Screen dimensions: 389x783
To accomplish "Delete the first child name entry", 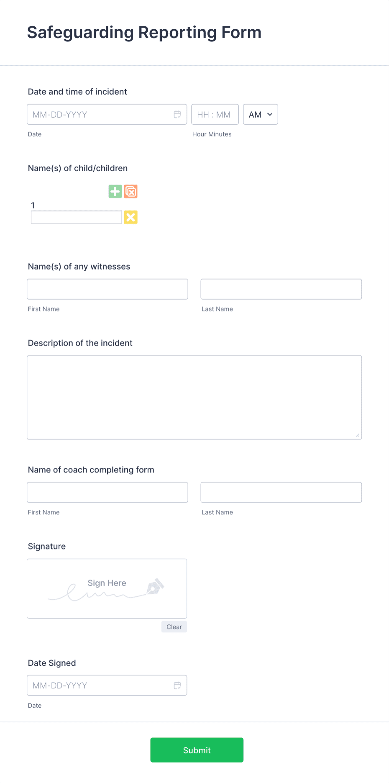I will (131, 217).
